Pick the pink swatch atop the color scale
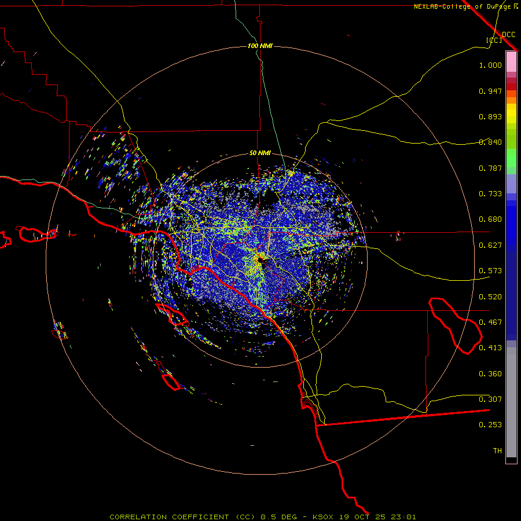 (511, 61)
